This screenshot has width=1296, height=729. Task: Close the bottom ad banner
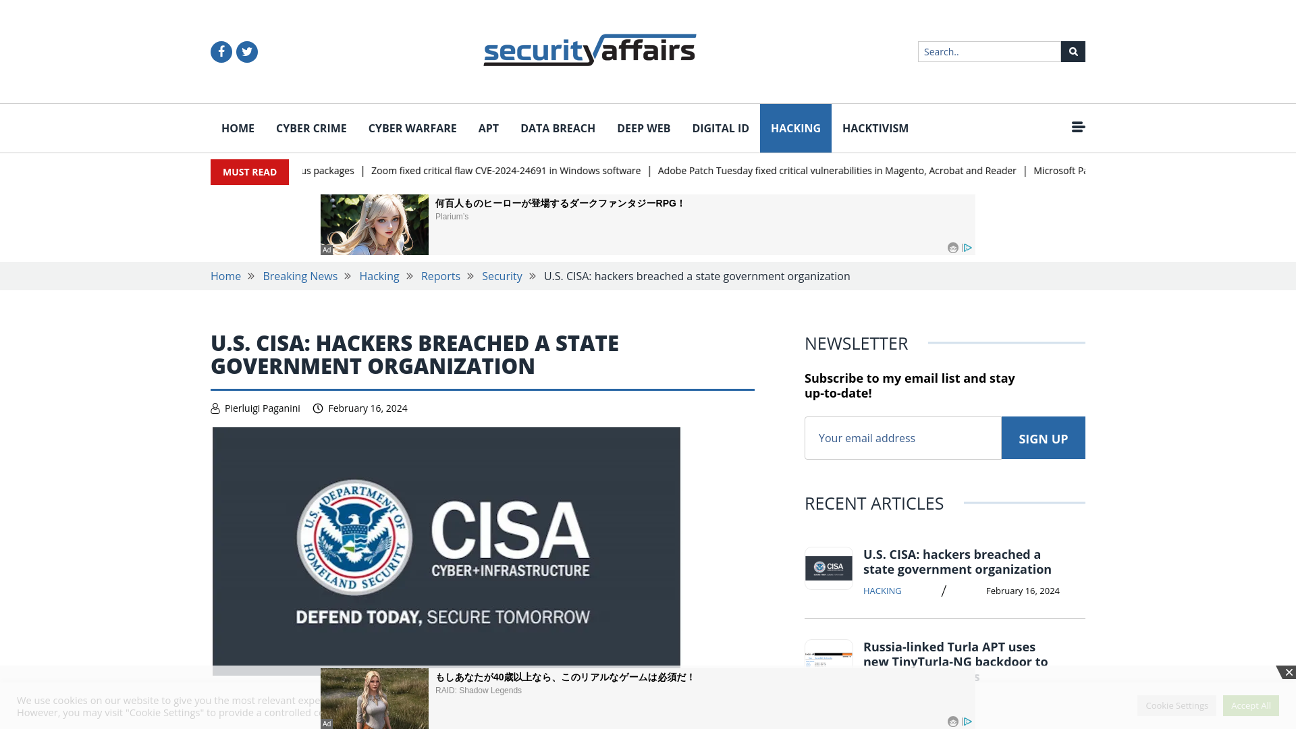tap(1288, 672)
